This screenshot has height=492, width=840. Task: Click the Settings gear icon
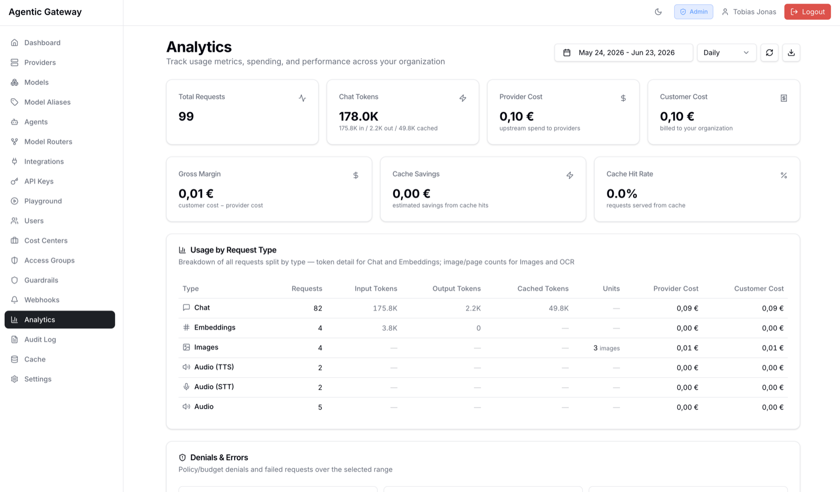coord(15,379)
